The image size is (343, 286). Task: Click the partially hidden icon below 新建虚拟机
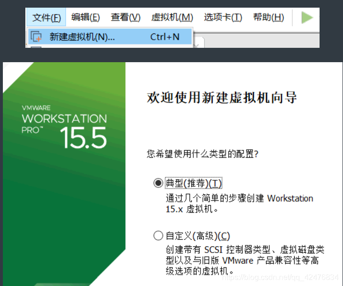coord(36,46)
